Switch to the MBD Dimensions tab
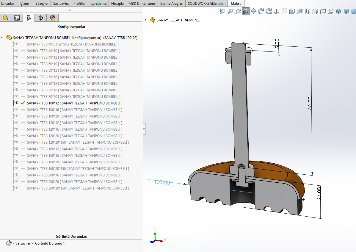Image resolution: width=356 pixels, height=252 pixels. pos(142,4)
